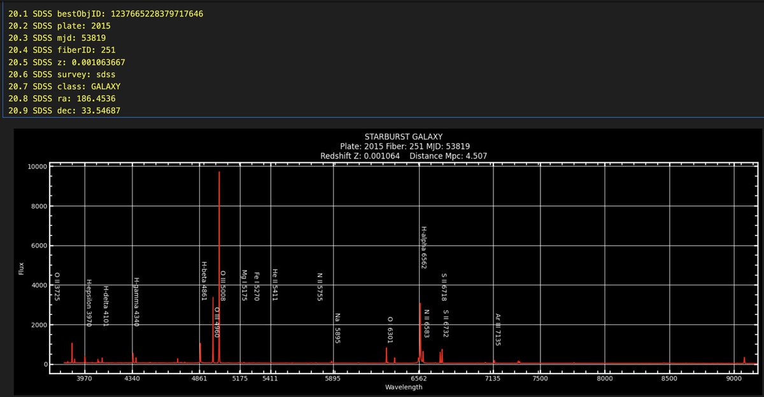Click the 5175 wavelength tick label

point(240,379)
